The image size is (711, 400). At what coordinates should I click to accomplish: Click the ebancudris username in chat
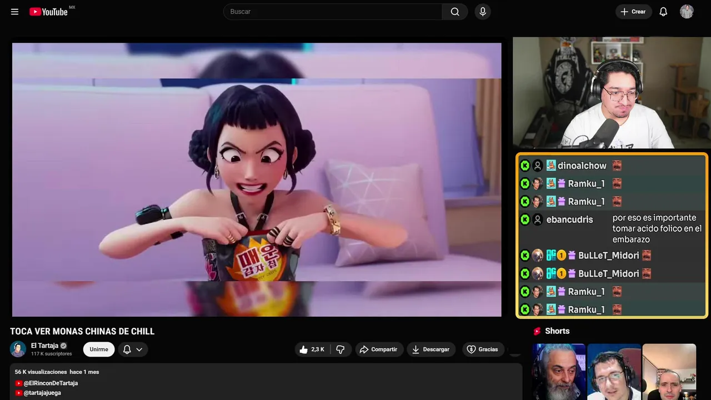(569, 219)
